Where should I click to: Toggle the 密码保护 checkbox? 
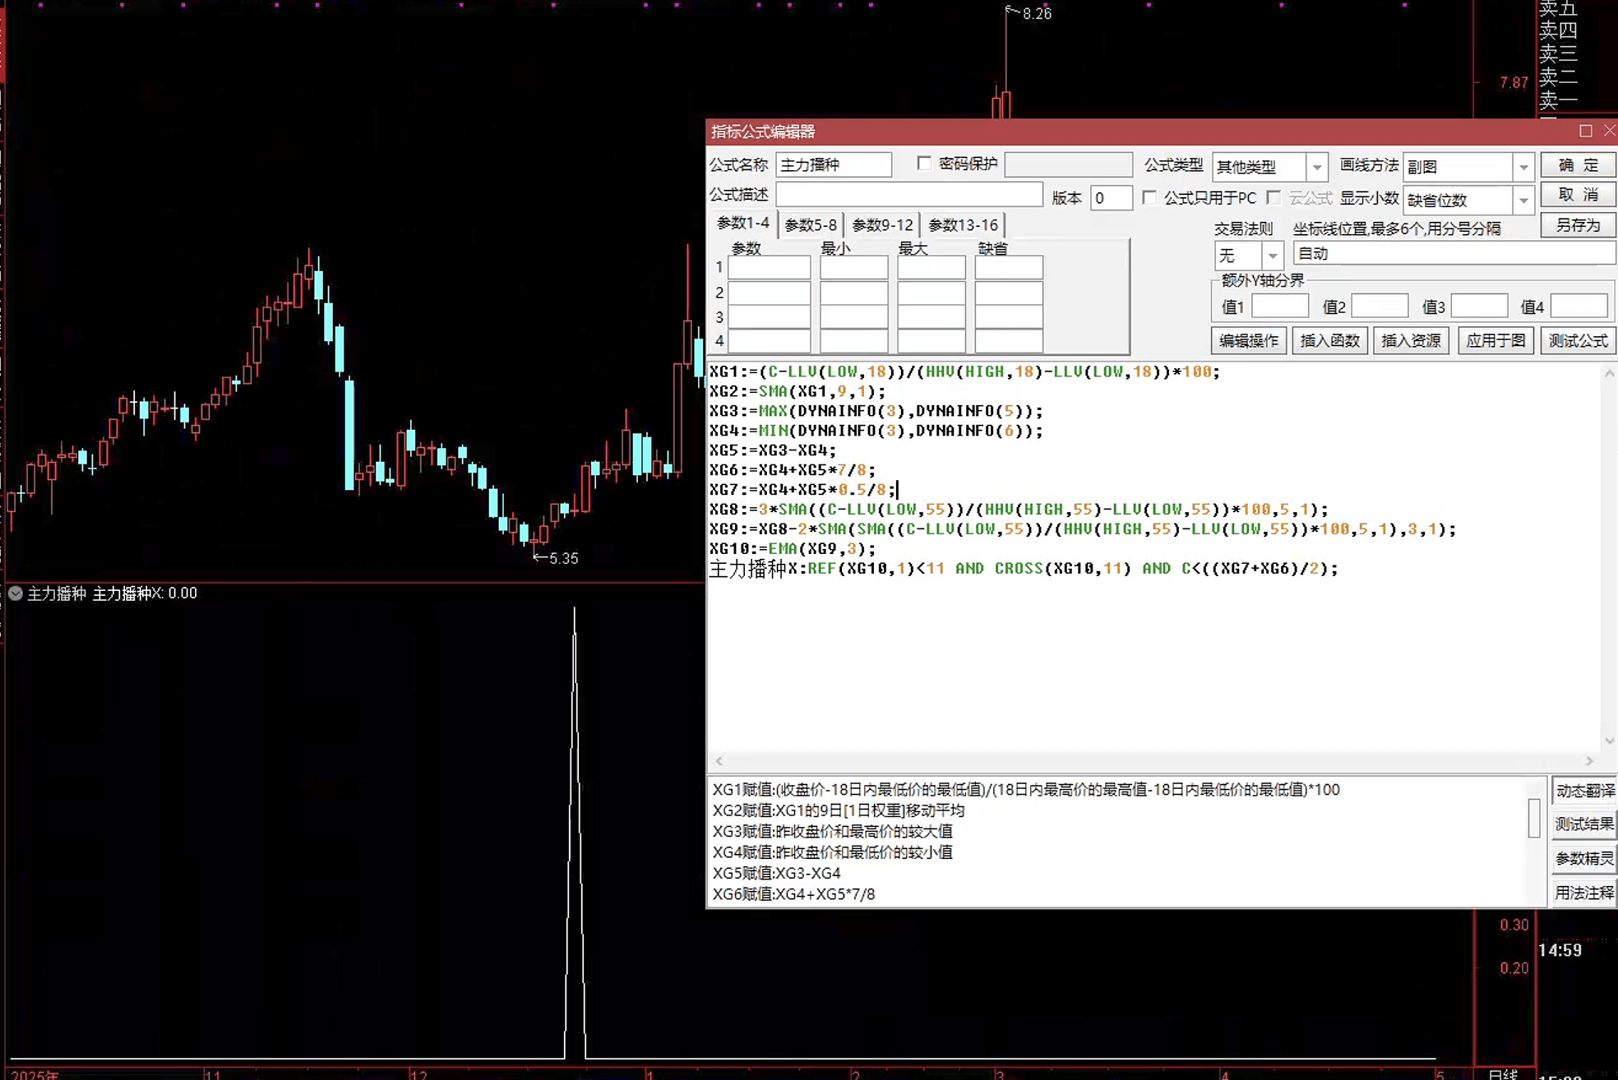[x=924, y=164]
